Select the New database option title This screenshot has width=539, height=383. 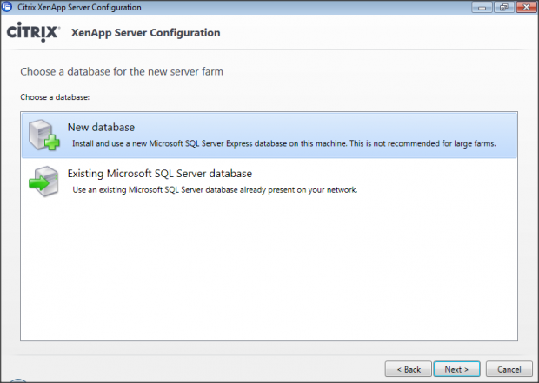coord(101,127)
